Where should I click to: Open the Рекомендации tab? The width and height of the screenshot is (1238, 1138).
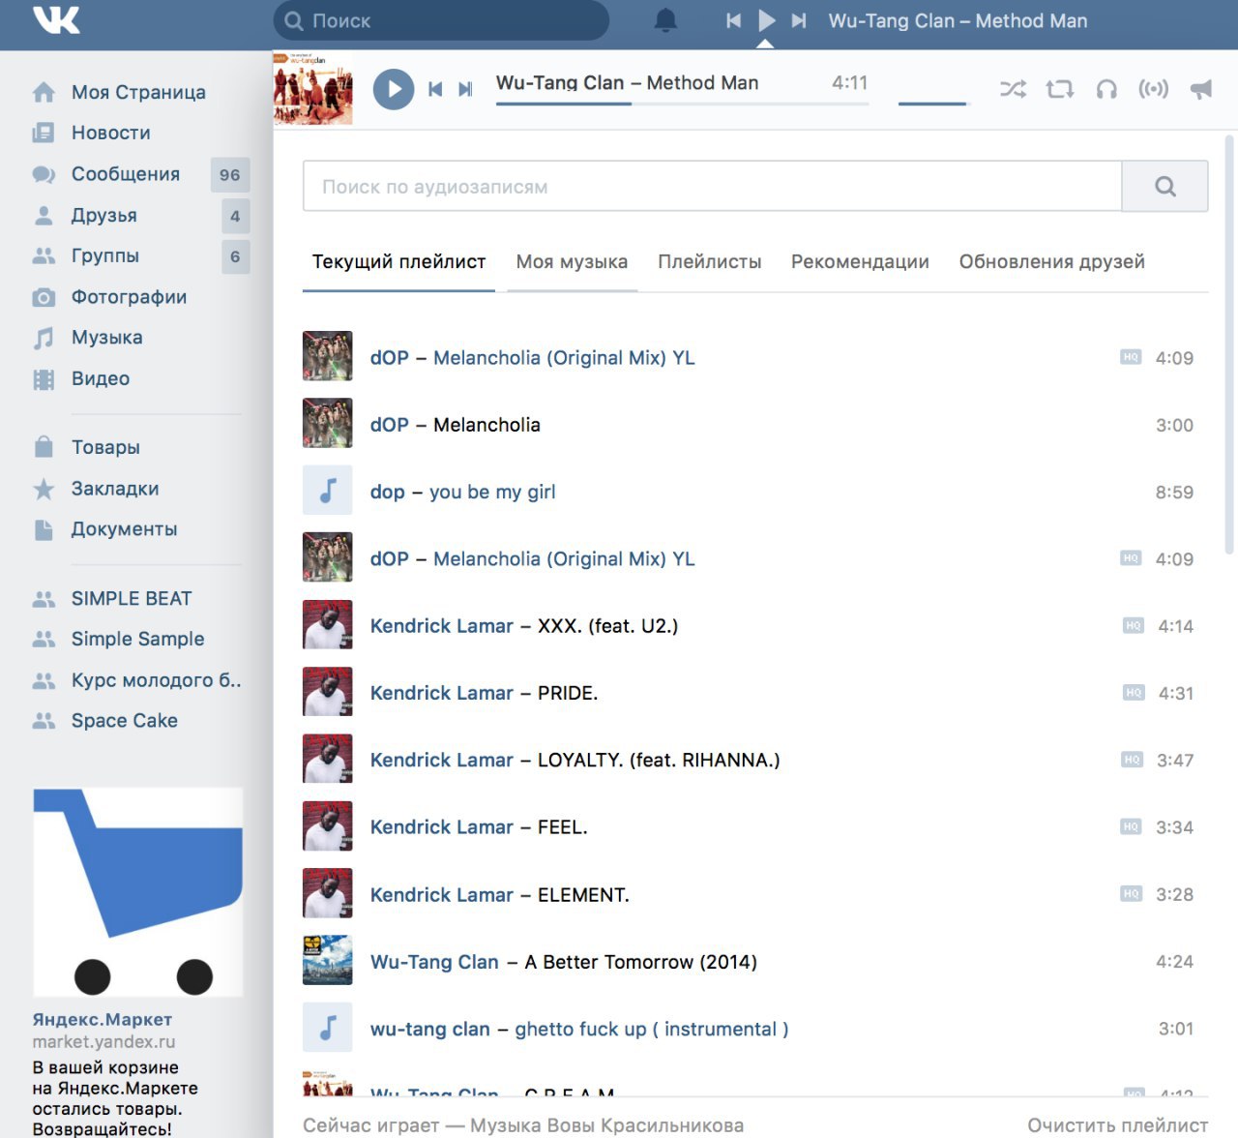pos(860,261)
